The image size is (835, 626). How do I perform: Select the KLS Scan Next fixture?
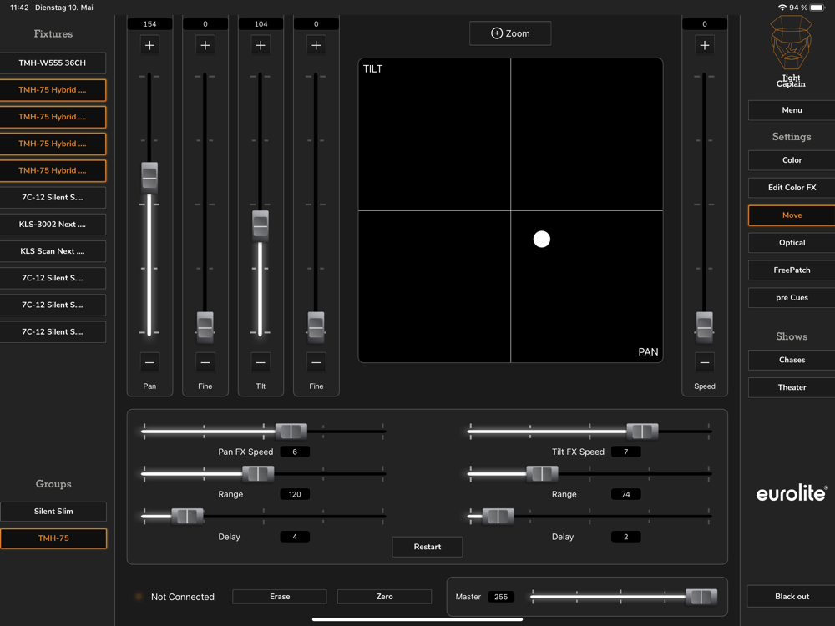pos(52,251)
